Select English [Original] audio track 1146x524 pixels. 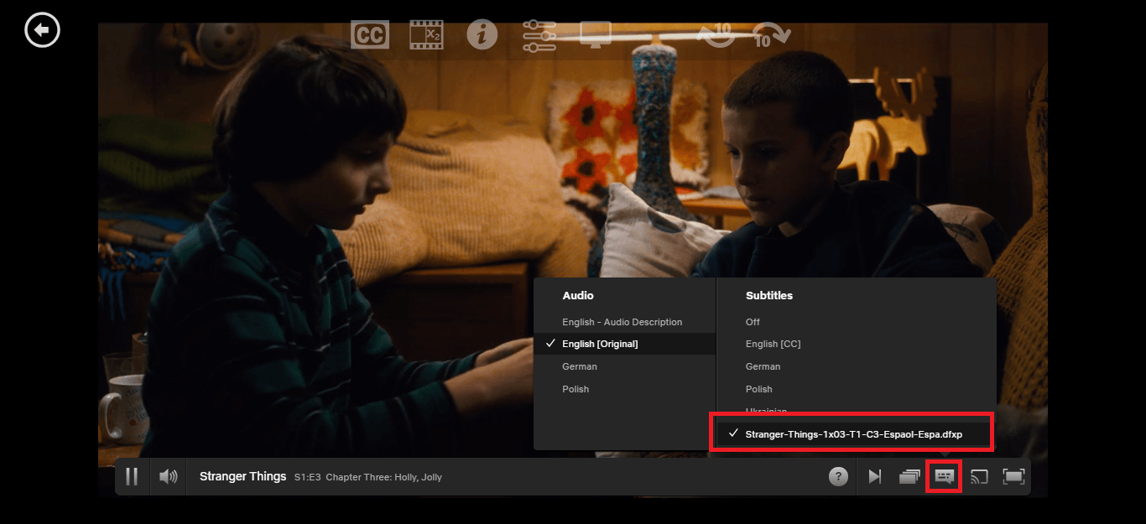(624, 344)
